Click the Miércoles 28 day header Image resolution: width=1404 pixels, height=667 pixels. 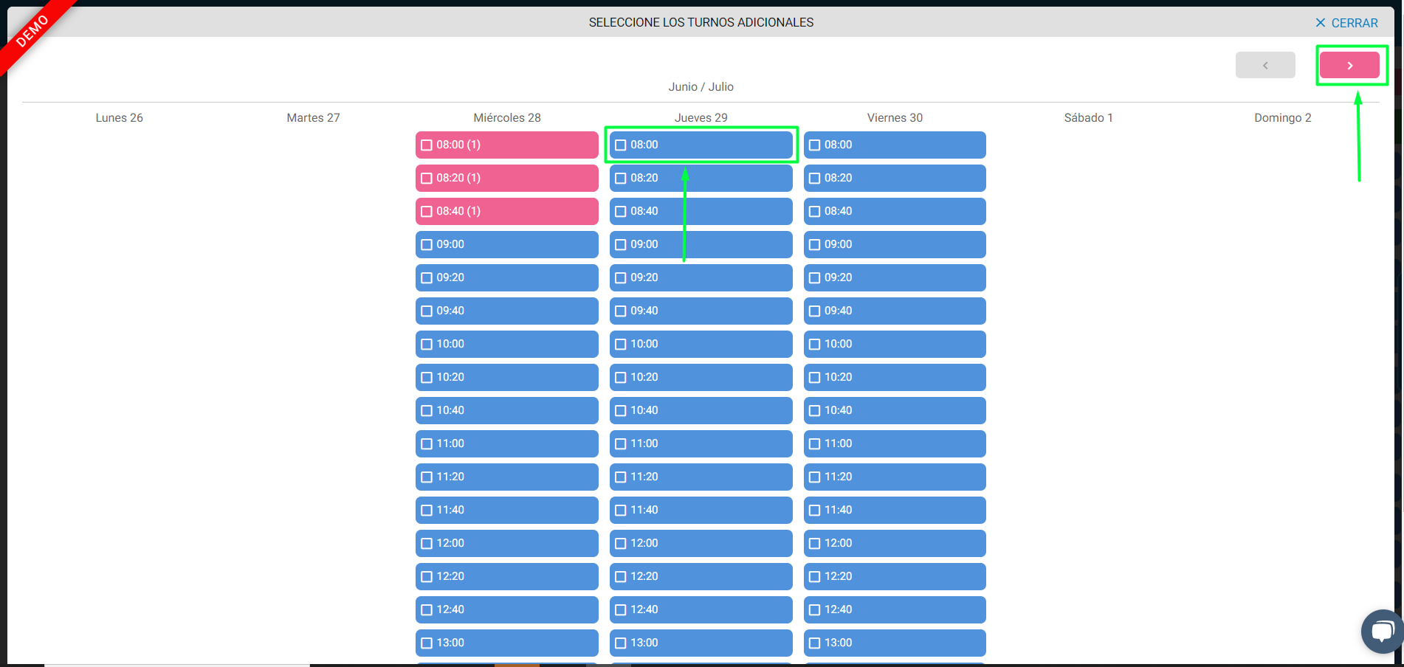(x=507, y=117)
